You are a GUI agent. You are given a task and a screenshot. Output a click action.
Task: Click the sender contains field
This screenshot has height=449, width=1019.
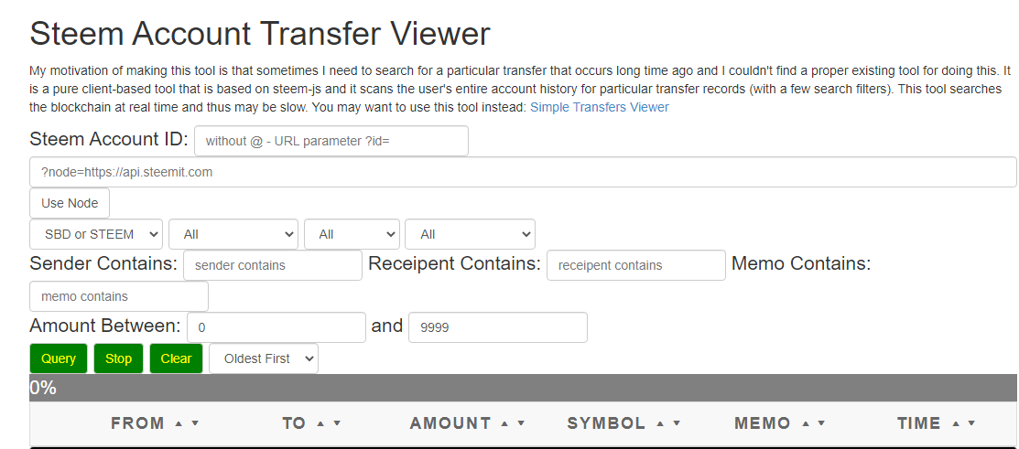(273, 265)
